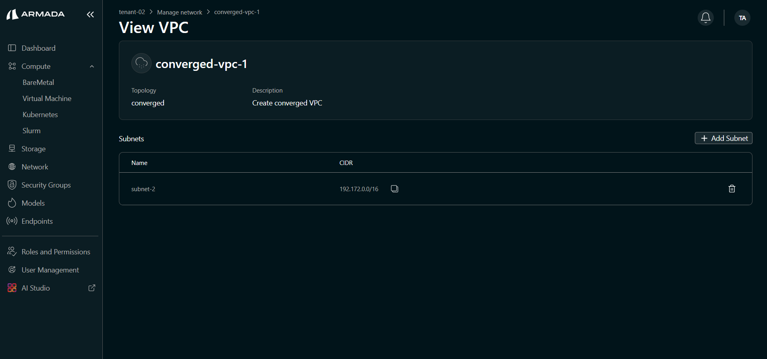Click the Name column header
The image size is (767, 359).
click(x=139, y=163)
